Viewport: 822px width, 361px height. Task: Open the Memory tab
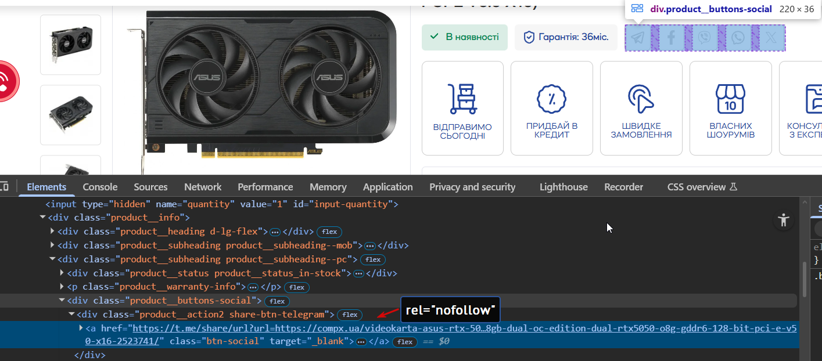click(x=328, y=187)
